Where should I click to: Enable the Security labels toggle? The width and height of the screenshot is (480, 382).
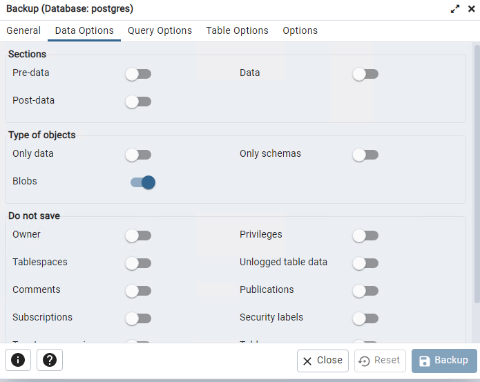tap(365, 318)
